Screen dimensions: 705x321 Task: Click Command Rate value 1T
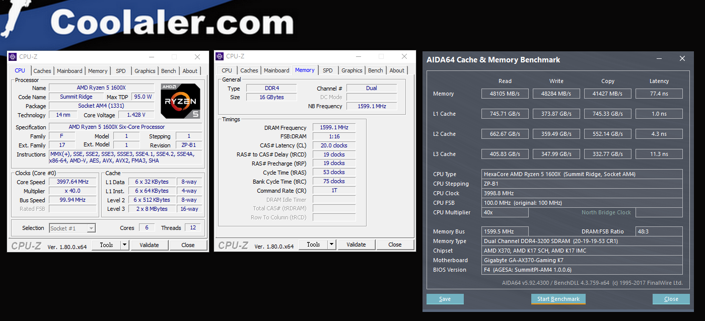click(334, 191)
